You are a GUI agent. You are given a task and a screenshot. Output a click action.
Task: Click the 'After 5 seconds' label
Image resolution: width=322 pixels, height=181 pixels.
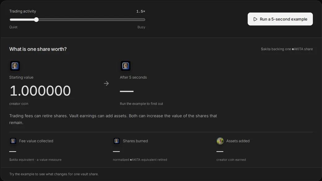[133, 77]
